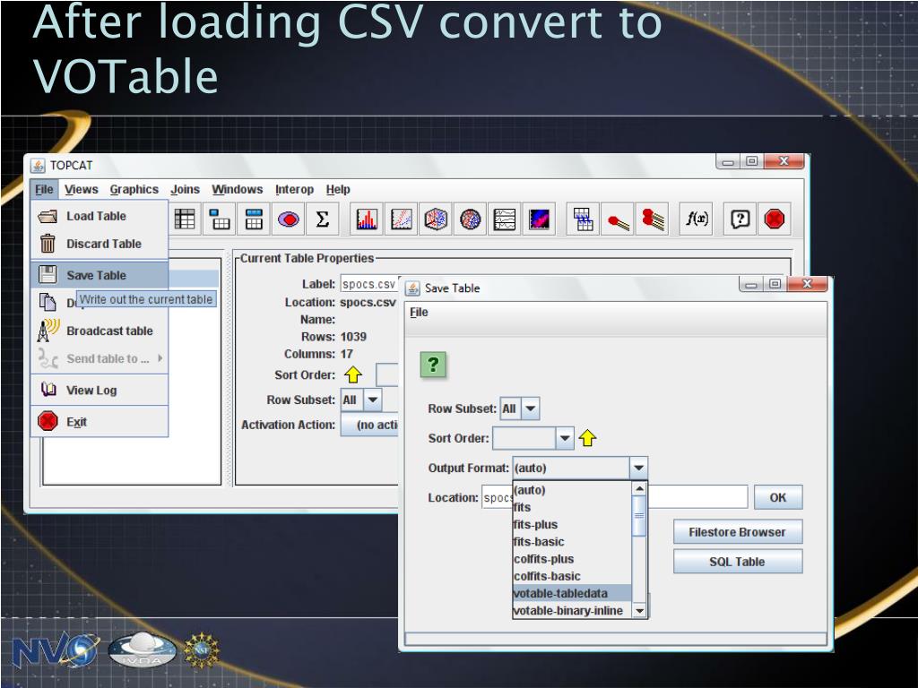Image resolution: width=918 pixels, height=688 pixels.
Task: Click the red stop sign exit toolbar icon
Action: click(x=775, y=219)
